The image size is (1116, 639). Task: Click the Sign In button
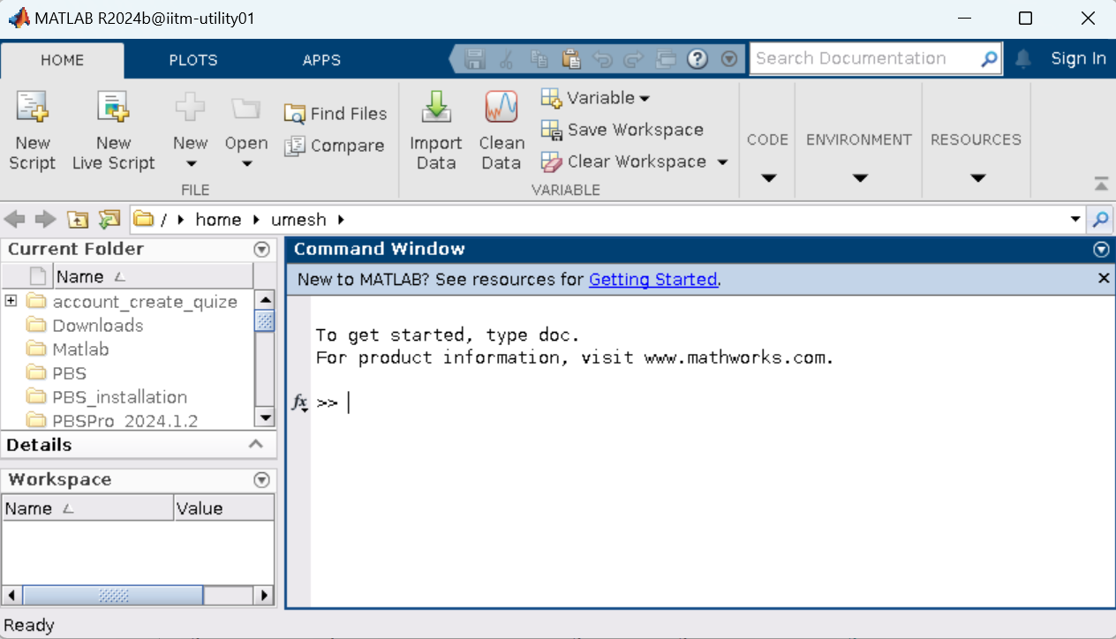[1078, 58]
